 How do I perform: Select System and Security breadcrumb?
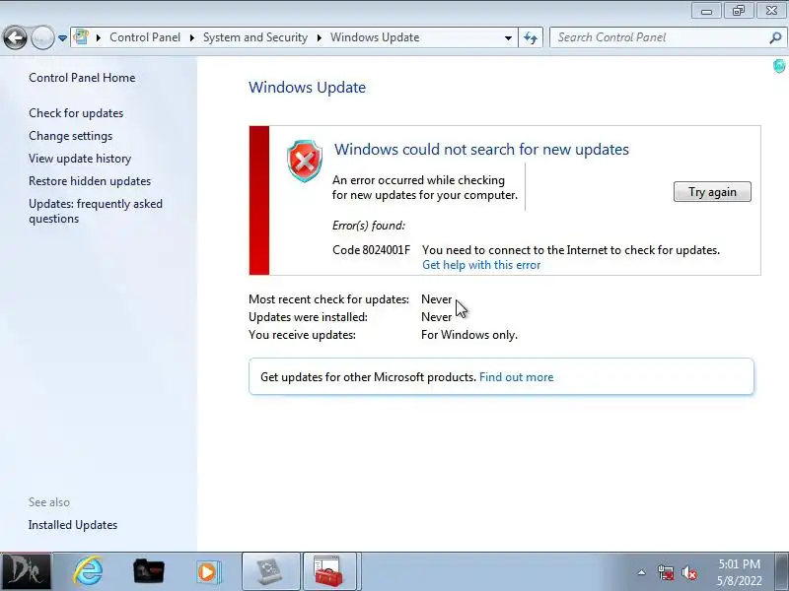(x=255, y=37)
